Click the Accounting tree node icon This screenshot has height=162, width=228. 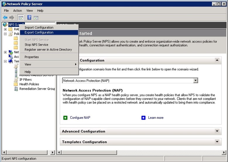[x=11, y=57]
